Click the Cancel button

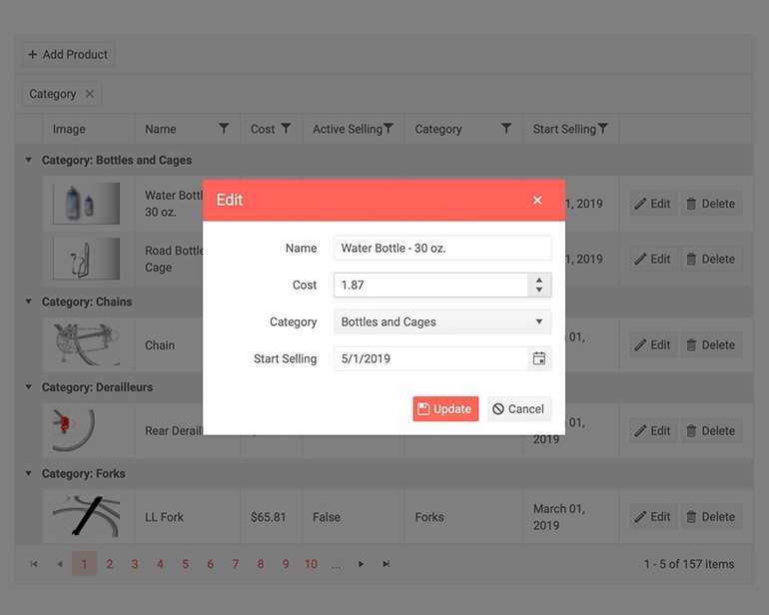(519, 409)
